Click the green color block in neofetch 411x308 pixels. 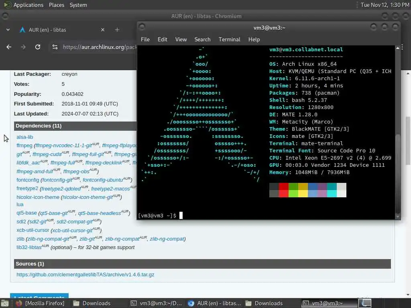point(293,190)
